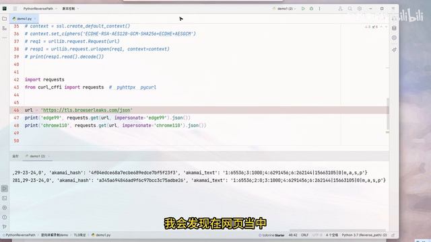This screenshot has height=242, width=431.
Task: Open IDE settings gear icon
Action: click(360, 9)
